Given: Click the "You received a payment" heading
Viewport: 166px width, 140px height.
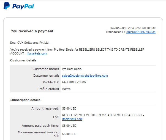Looking at the screenshot, I should pos(32,31).
